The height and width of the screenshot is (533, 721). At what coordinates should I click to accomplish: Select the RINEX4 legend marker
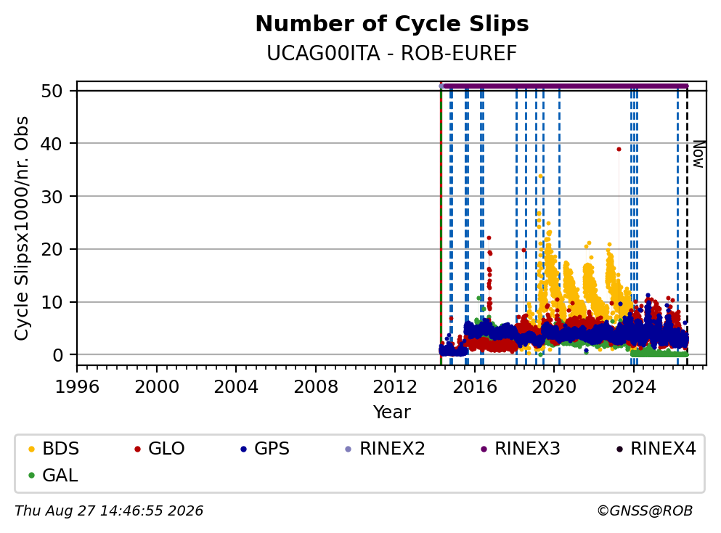(x=619, y=449)
